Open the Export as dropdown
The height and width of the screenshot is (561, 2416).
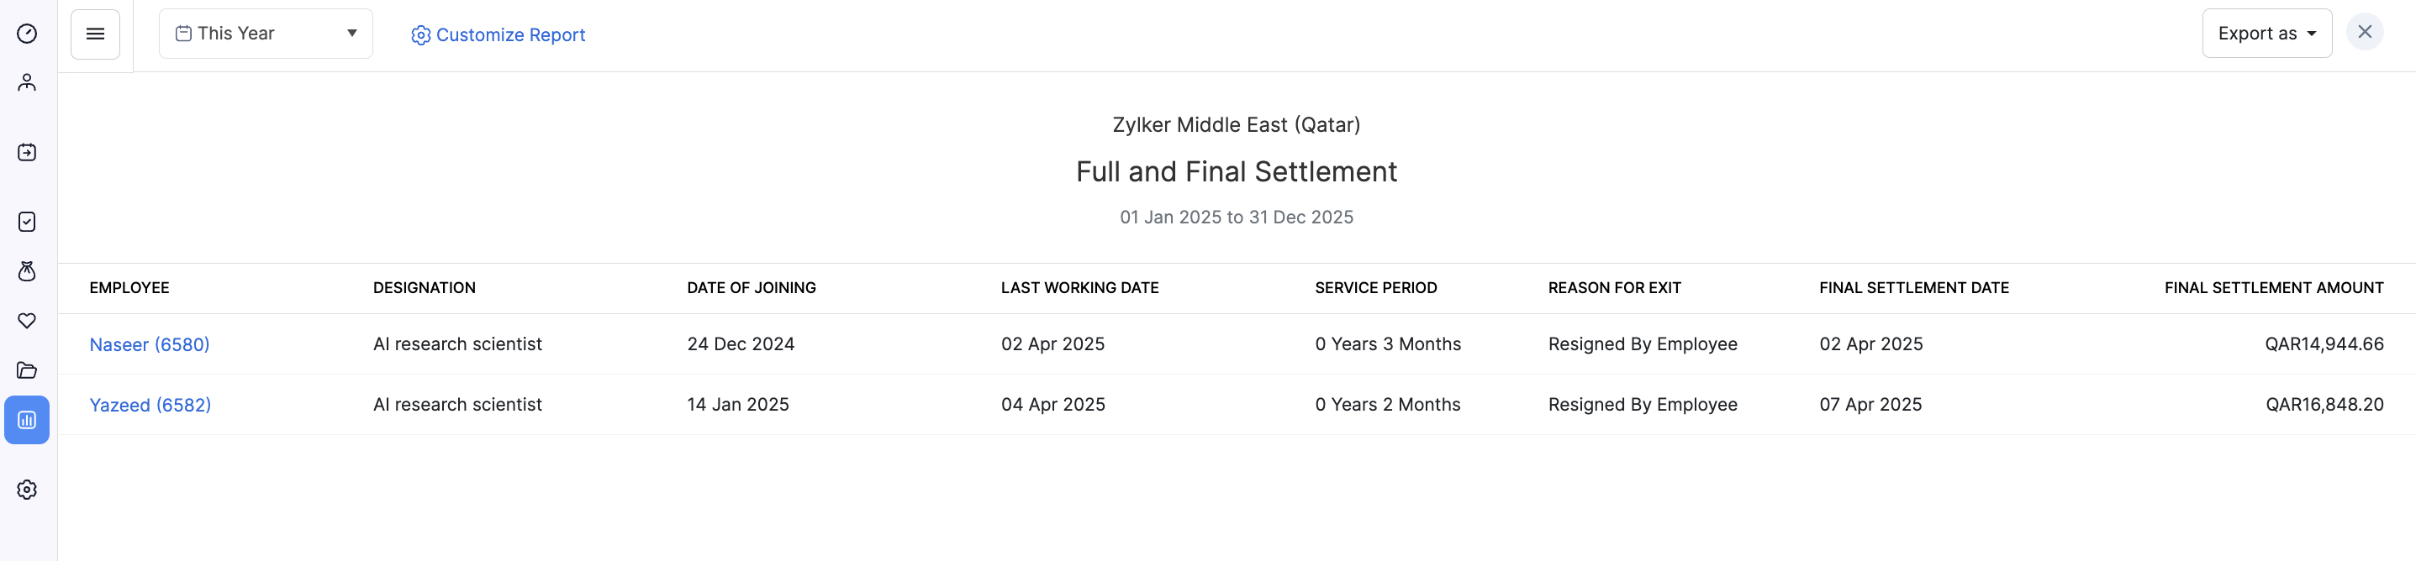2266,34
